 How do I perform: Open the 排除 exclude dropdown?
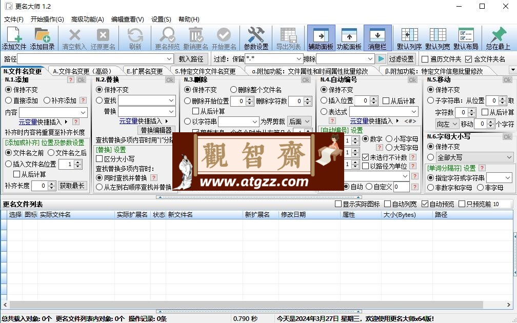pos(370,59)
